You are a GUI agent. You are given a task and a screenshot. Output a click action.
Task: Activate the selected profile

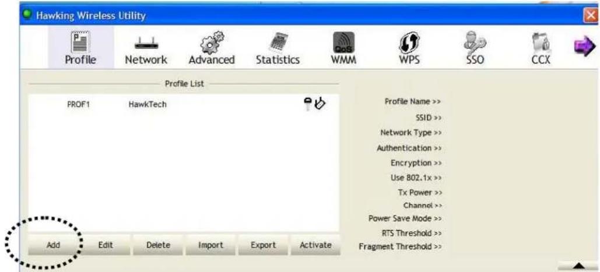(315, 245)
